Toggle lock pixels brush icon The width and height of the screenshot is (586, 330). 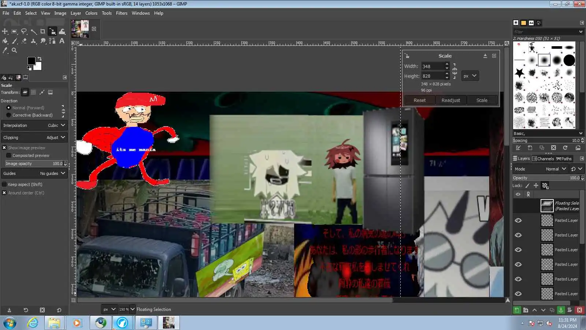click(x=527, y=186)
